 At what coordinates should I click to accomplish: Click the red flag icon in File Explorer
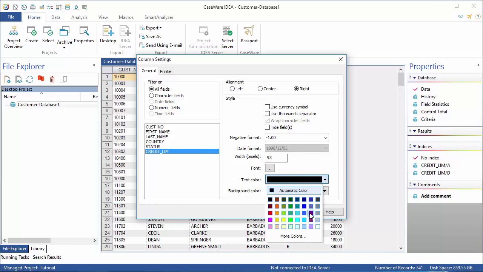point(41,79)
